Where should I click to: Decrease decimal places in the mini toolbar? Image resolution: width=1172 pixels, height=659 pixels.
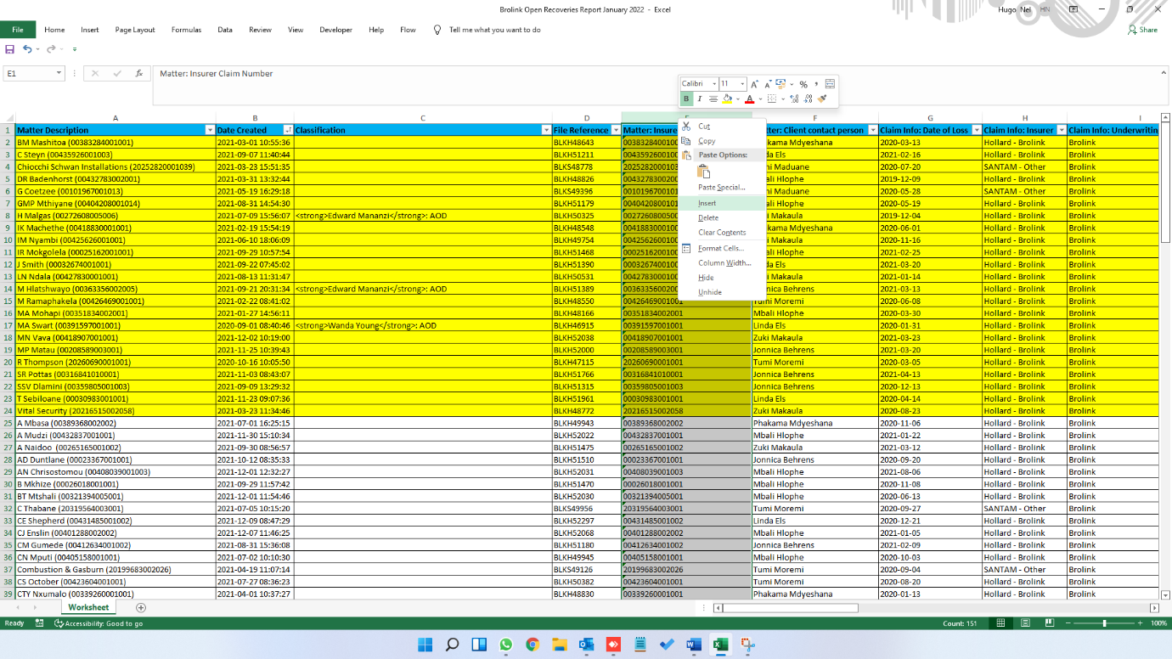tap(809, 99)
